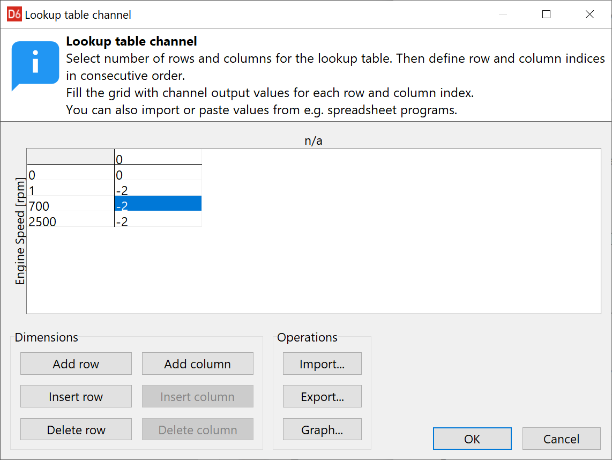
Task: Click the Delete row button
Action: 76,429
